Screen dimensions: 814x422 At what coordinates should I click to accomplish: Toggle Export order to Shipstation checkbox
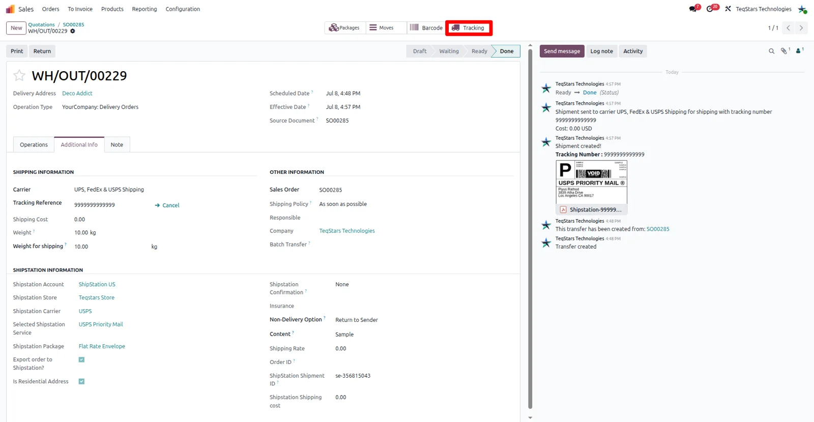pos(81,359)
